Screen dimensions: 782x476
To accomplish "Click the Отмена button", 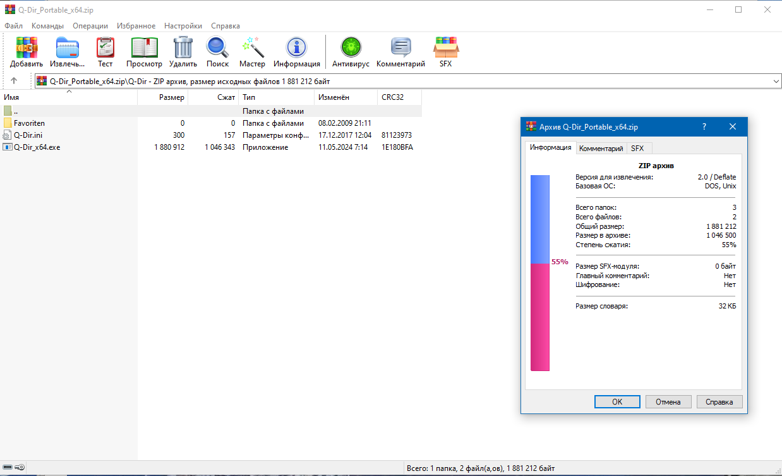I will (668, 401).
